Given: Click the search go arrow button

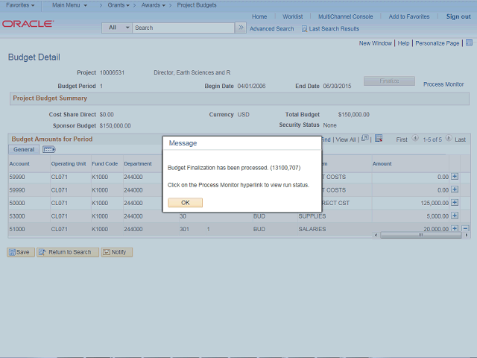Looking at the screenshot, I should [241, 28].
